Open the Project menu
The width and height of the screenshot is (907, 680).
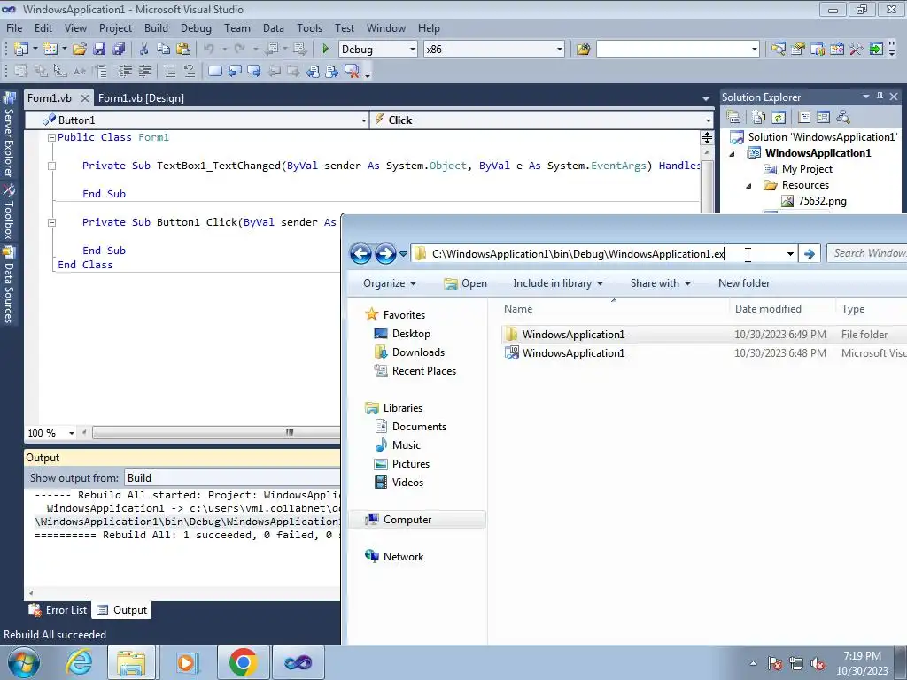(x=115, y=28)
